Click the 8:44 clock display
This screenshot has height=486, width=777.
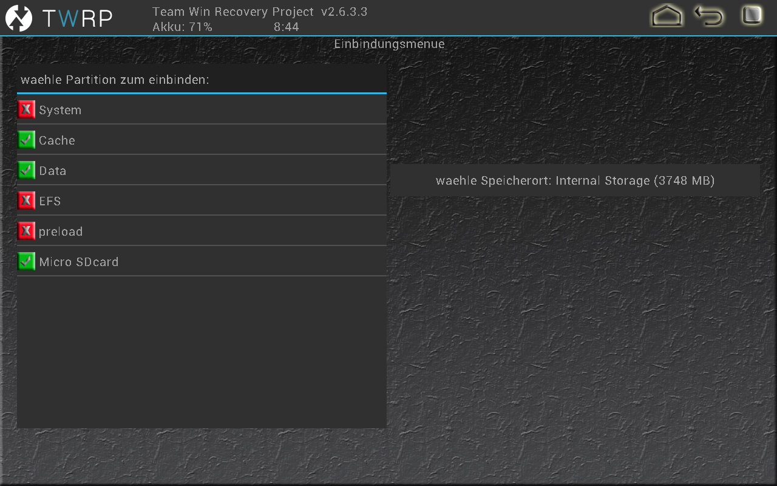(286, 27)
